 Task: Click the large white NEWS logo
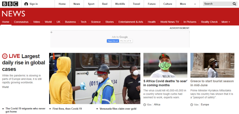[x=13, y=14]
